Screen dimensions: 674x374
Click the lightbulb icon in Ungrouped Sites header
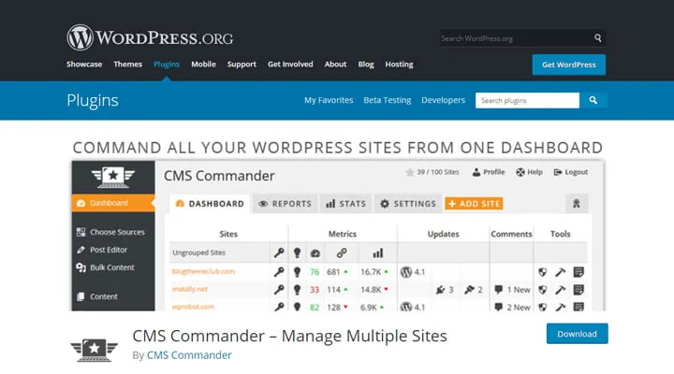click(x=297, y=252)
